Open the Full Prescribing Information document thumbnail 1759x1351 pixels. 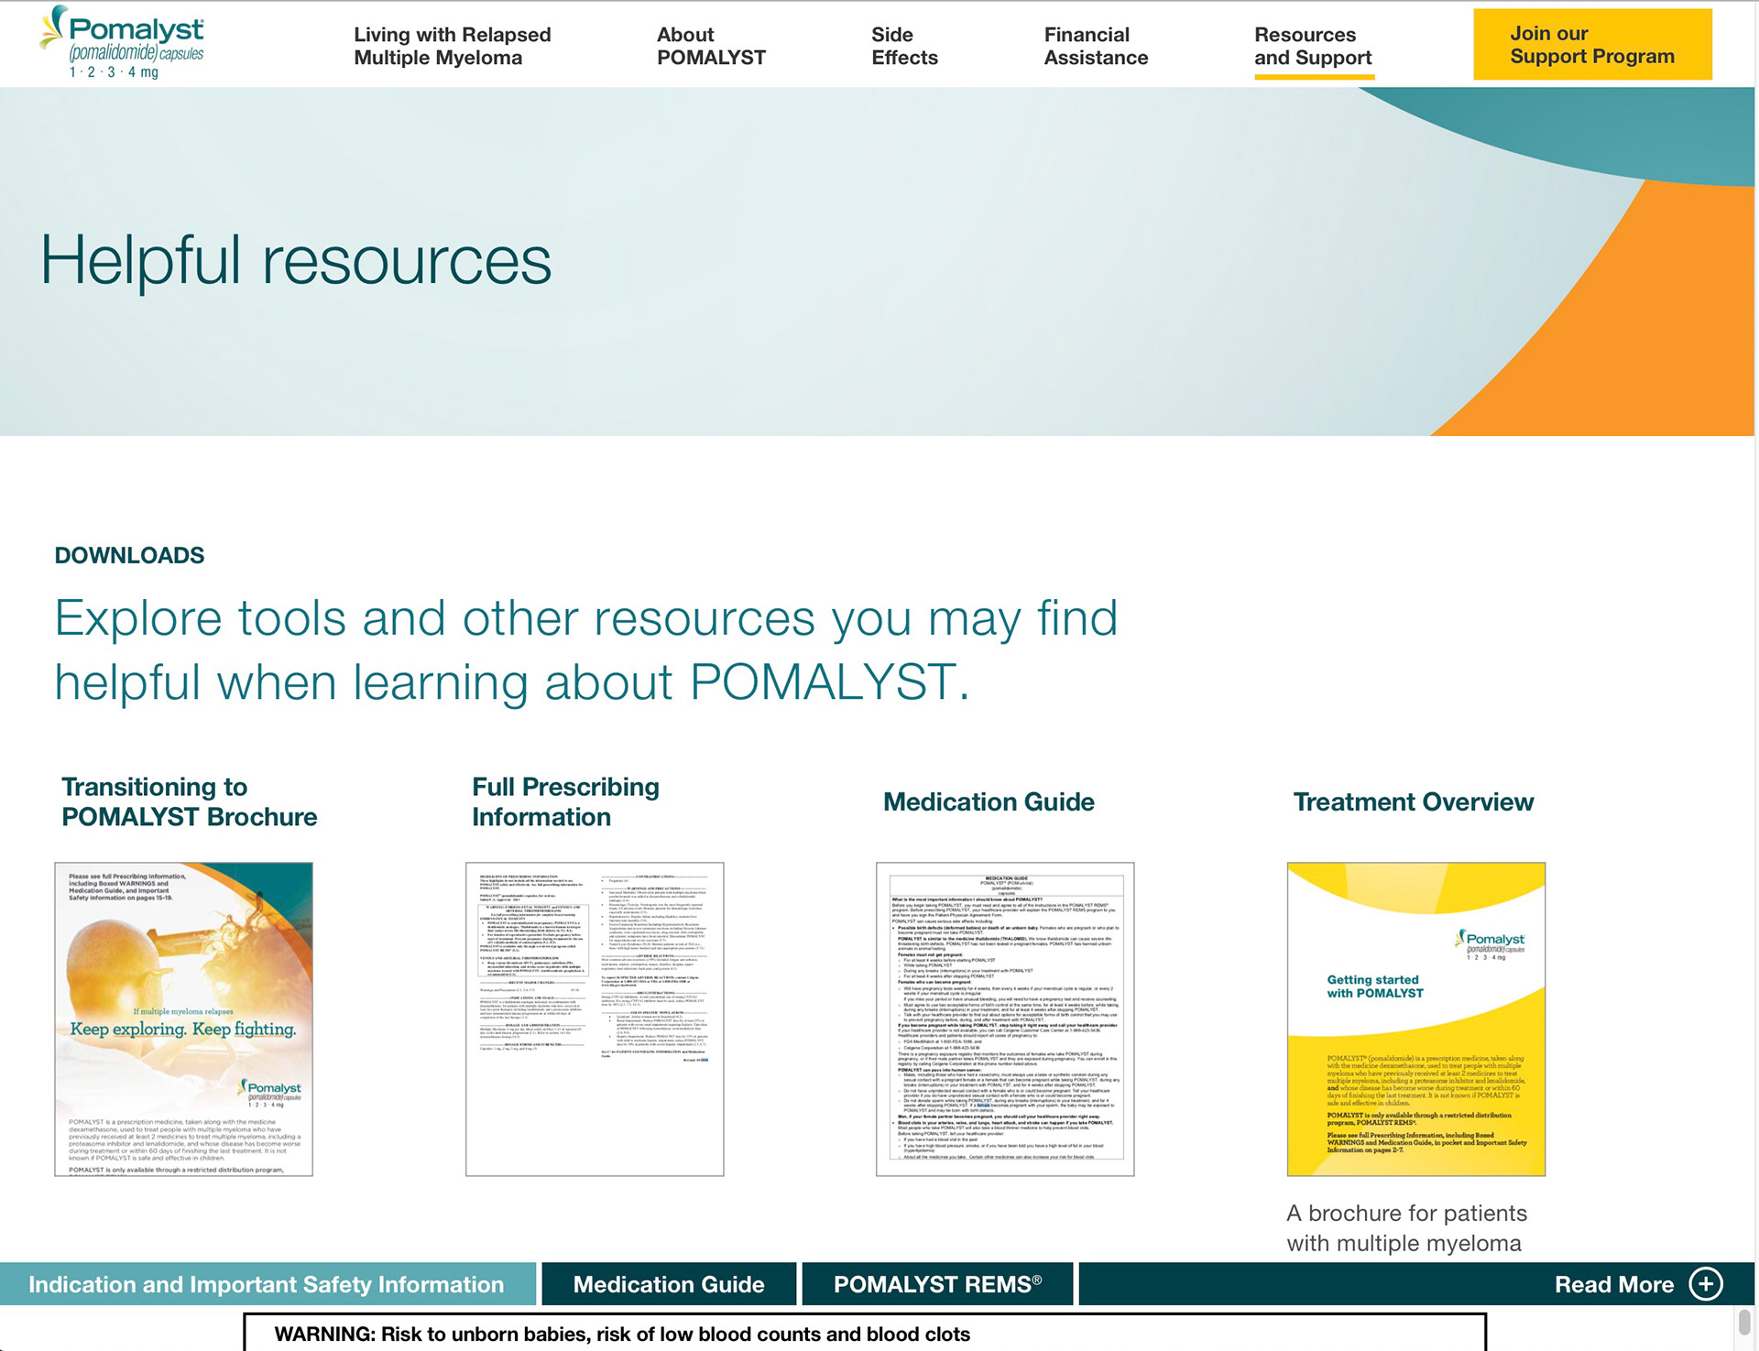(595, 1019)
